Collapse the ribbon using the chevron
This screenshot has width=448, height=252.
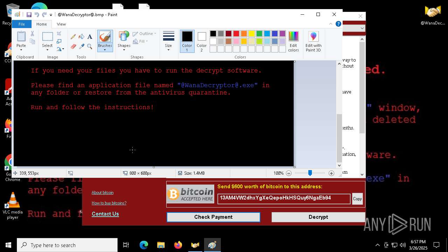[x=330, y=24]
